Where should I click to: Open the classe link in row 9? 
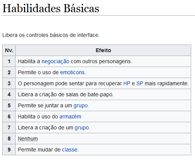[x=70, y=150]
